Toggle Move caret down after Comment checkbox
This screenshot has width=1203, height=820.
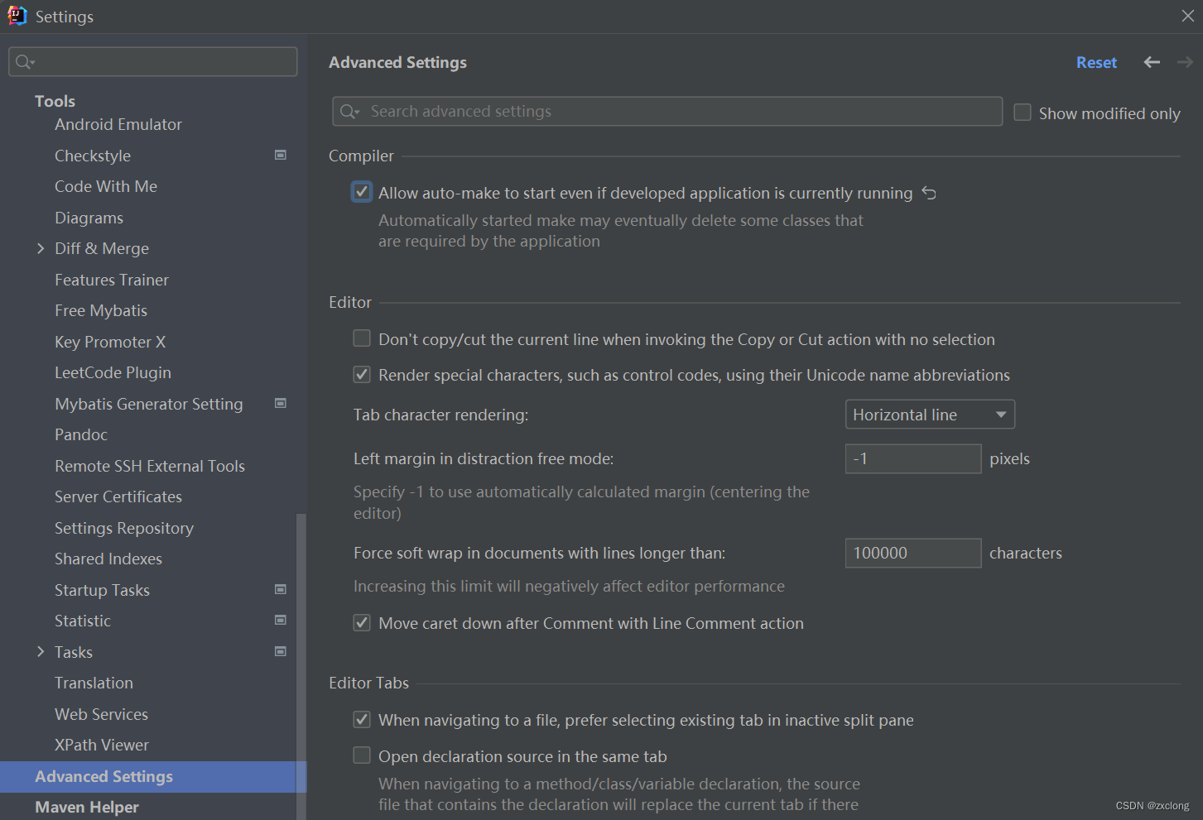(x=362, y=622)
